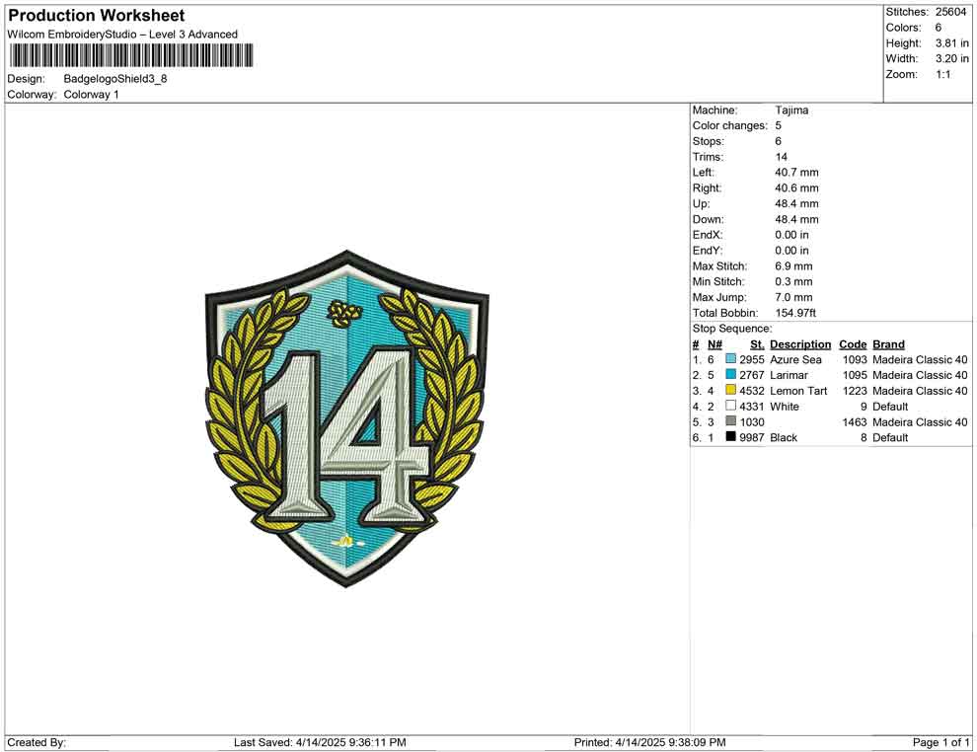The height and width of the screenshot is (752, 977).
Task: Click the Color changes value 5
Action: click(x=779, y=126)
